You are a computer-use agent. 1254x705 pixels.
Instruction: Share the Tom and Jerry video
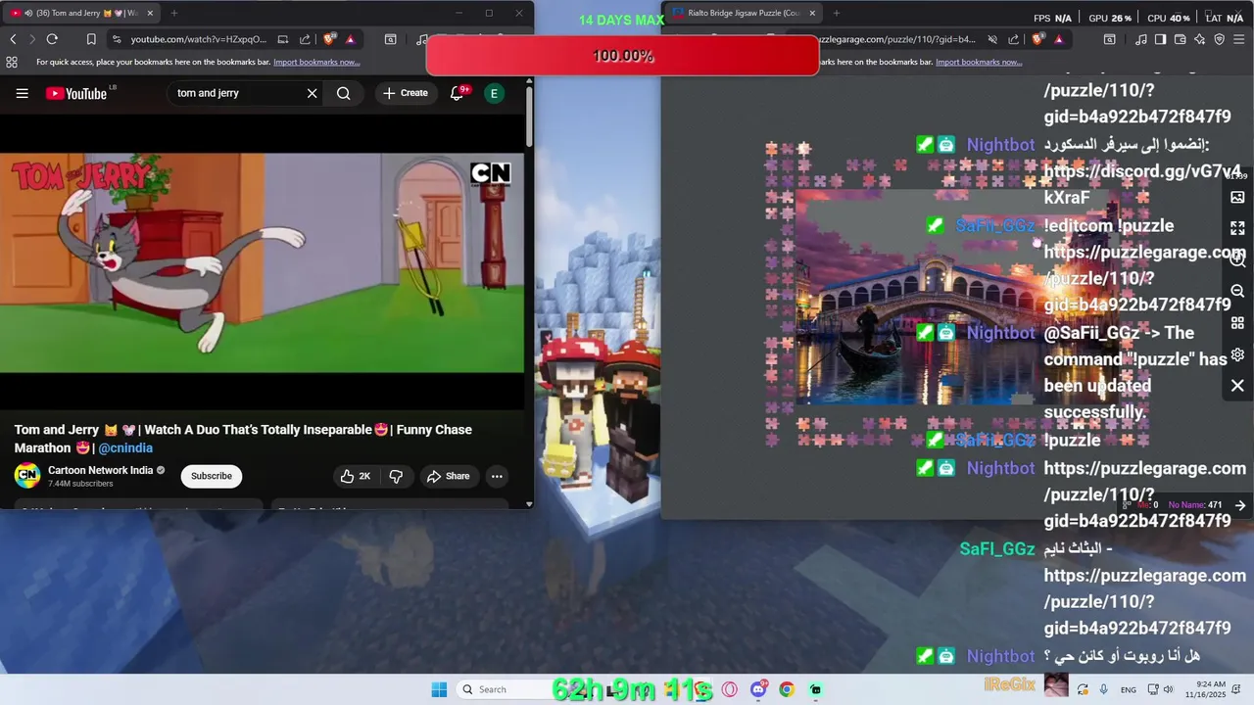[449, 476]
